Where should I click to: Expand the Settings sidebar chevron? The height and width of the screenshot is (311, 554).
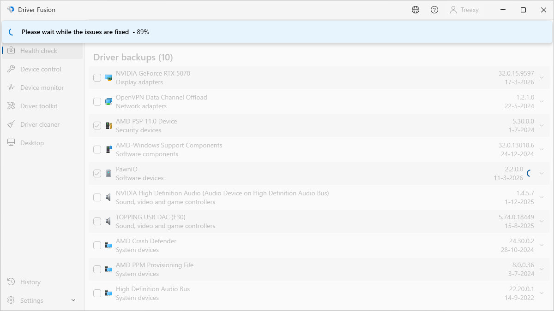[x=73, y=300]
